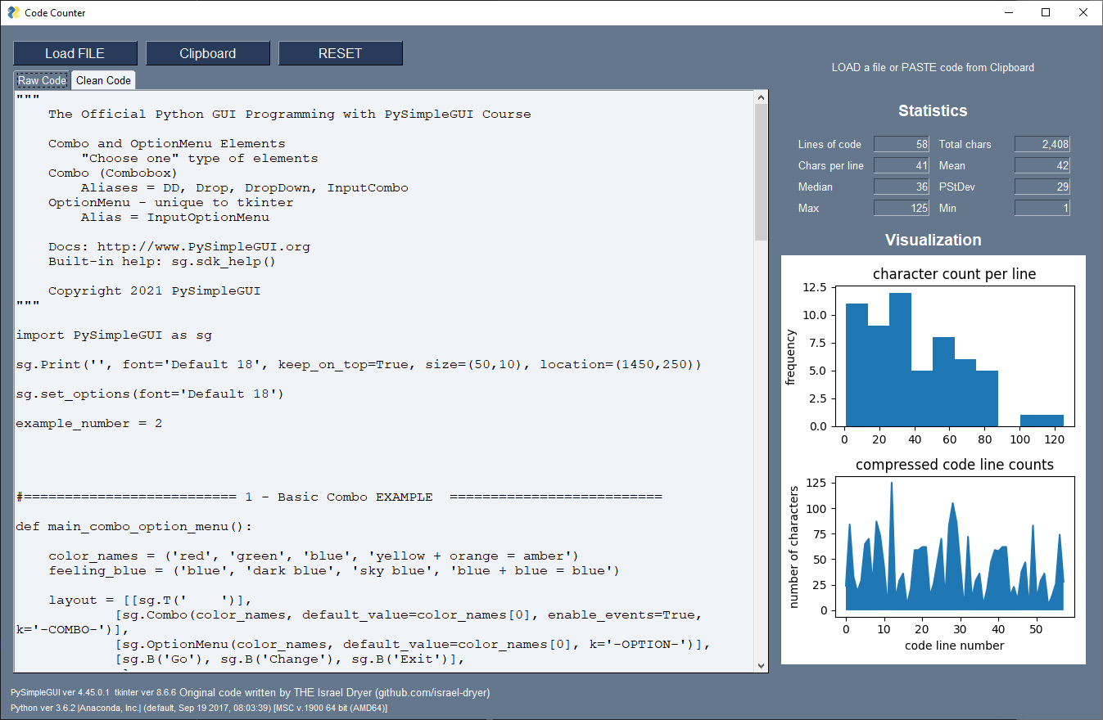Click the 'import PySimpleGUI as sg' line
Screen dimensions: 1103x720
click(x=114, y=335)
